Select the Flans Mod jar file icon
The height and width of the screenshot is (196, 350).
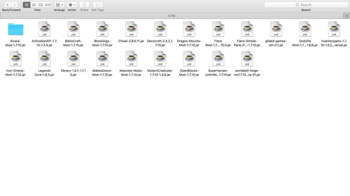click(x=218, y=29)
